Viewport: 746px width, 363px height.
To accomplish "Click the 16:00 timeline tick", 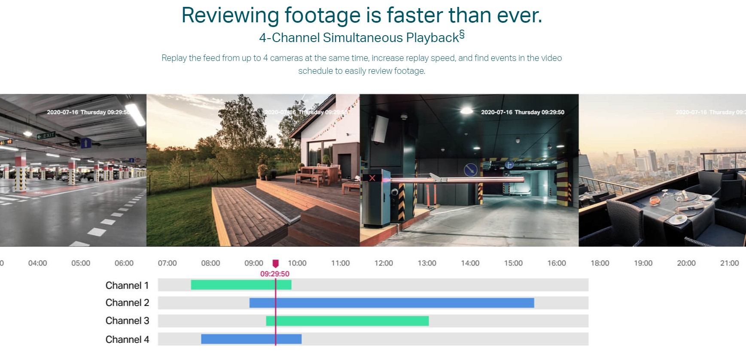I will 557,263.
